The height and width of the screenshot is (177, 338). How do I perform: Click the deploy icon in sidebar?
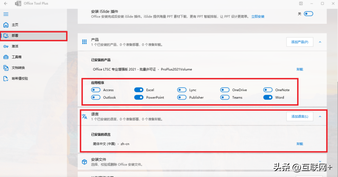[6, 36]
